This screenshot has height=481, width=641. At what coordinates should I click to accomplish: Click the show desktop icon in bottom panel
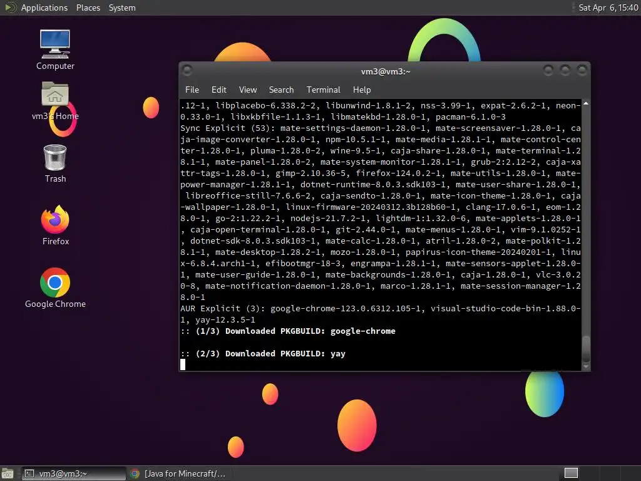click(8, 473)
